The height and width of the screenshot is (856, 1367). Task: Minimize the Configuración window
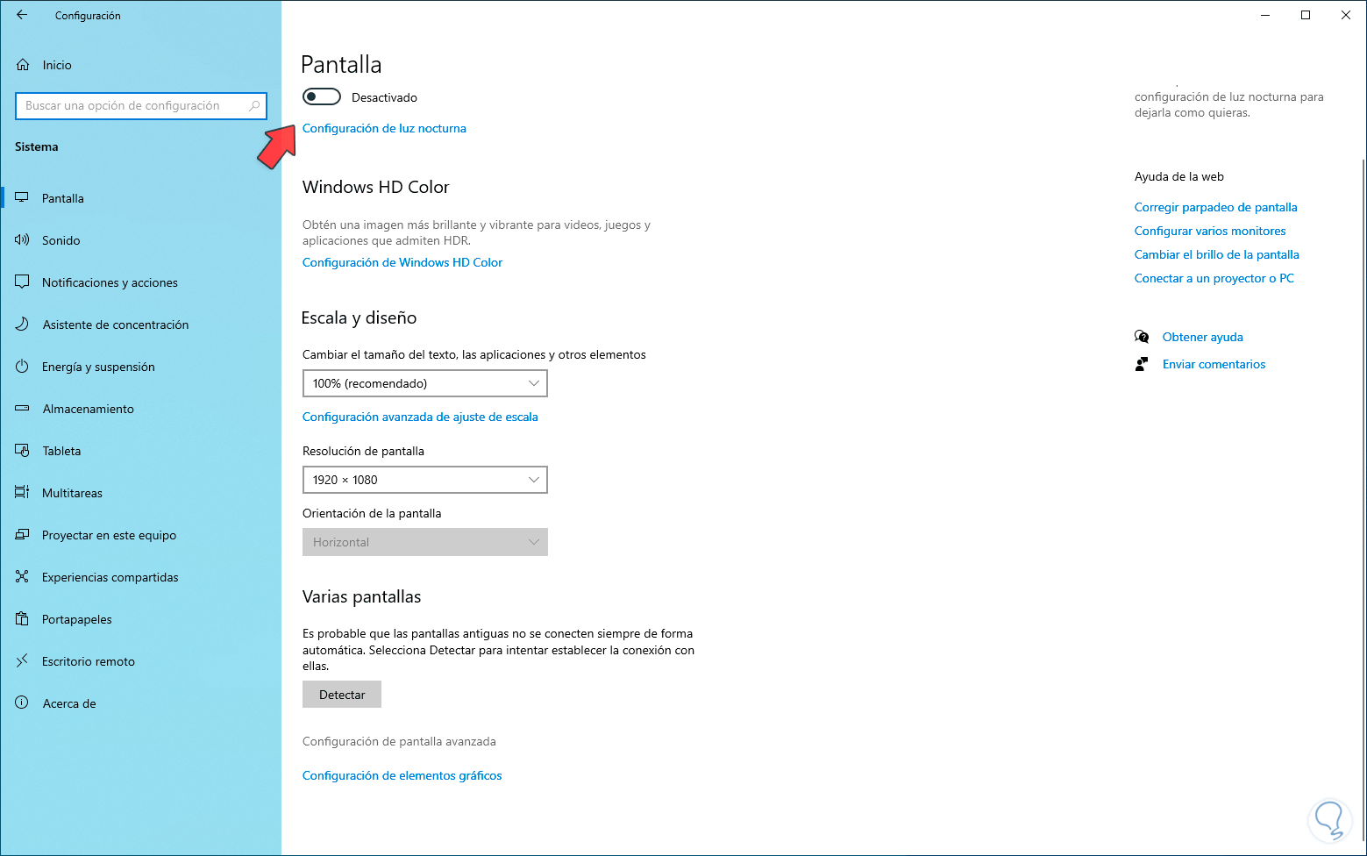1265,15
